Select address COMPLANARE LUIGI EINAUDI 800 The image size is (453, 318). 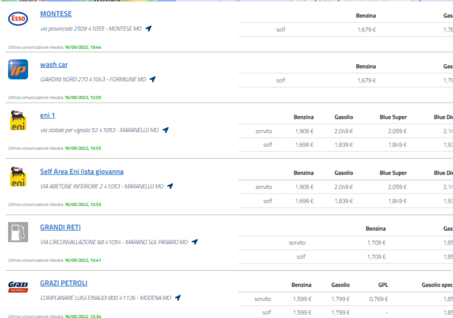[x=105, y=298]
